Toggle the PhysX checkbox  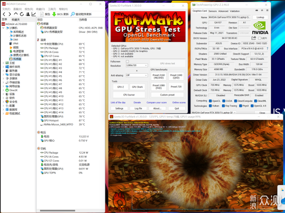coord(241,106)
